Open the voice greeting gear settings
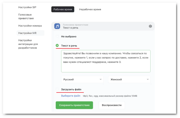 coord(150,26)
